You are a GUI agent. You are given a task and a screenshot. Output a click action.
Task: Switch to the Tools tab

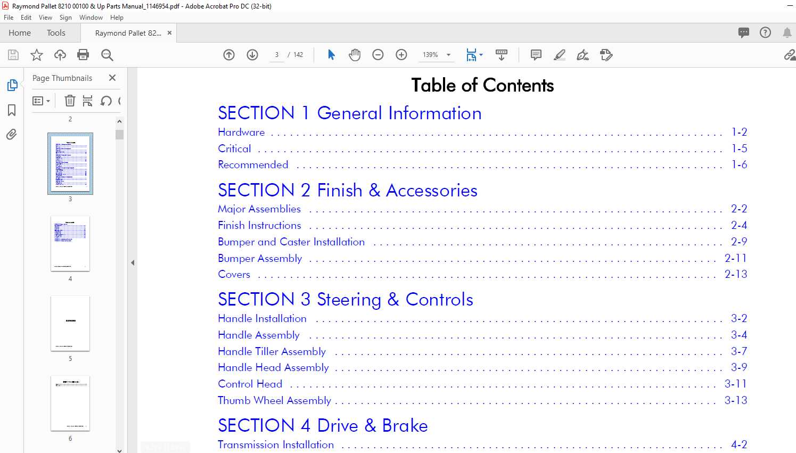56,33
